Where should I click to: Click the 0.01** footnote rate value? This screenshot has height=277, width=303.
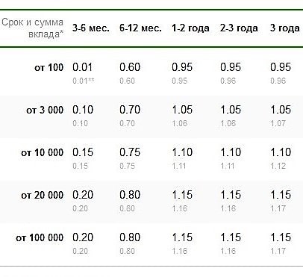pyautogui.click(x=84, y=81)
